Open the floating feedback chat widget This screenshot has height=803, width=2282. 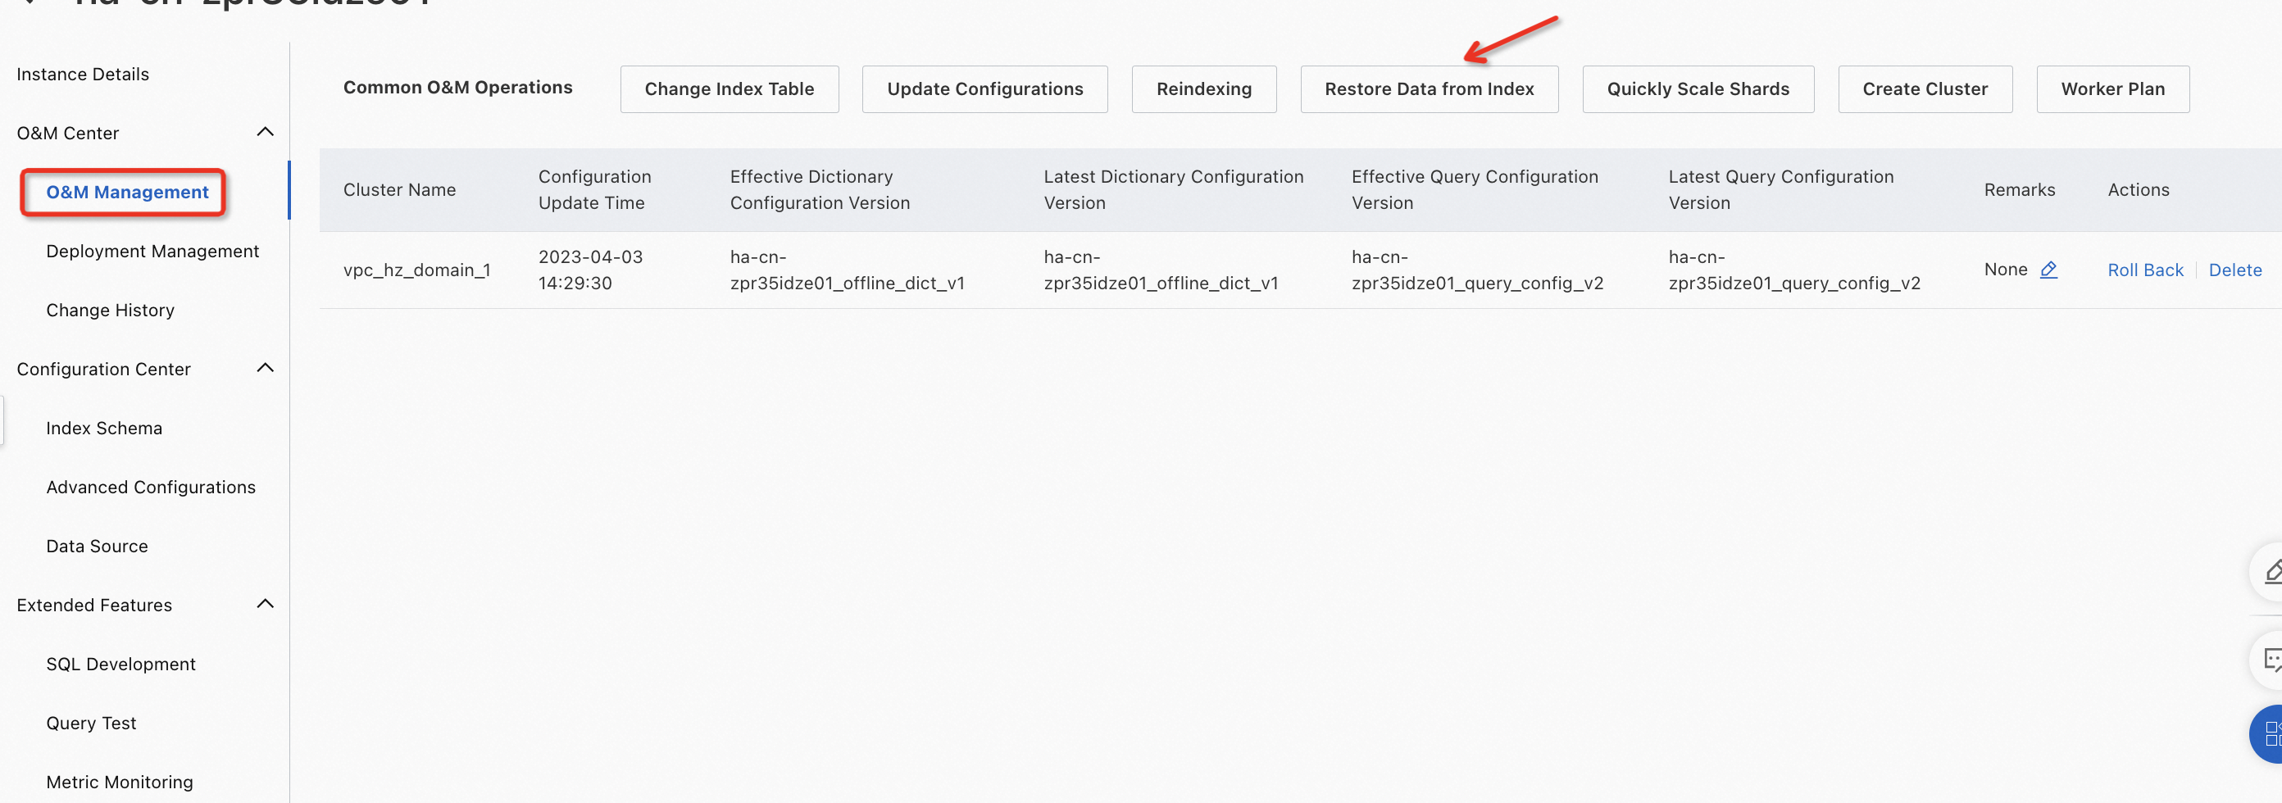click(2268, 660)
